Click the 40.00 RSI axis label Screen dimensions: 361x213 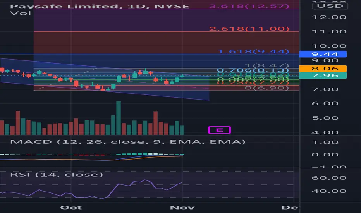[329, 191]
